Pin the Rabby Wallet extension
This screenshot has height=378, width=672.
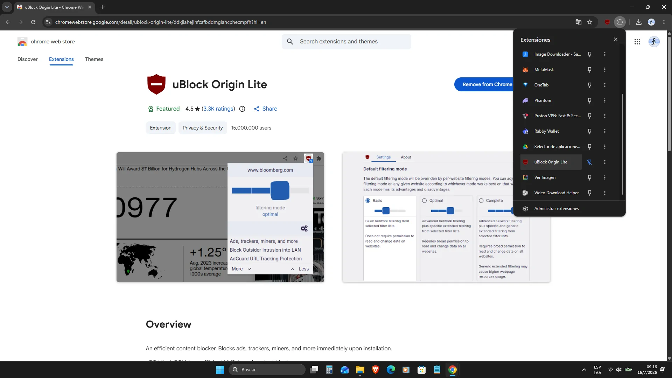589,131
